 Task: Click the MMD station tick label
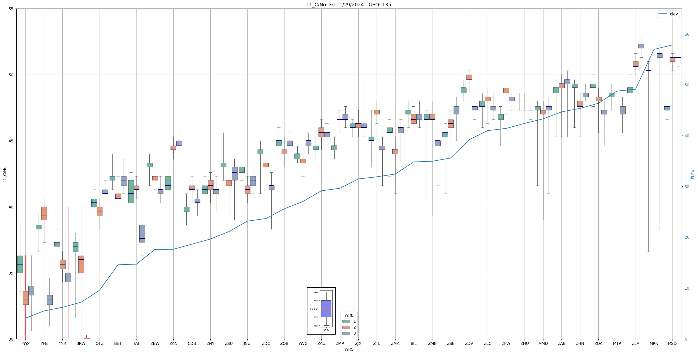(543, 344)
